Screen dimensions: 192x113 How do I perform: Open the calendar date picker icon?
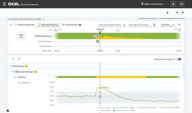pos(154,25)
